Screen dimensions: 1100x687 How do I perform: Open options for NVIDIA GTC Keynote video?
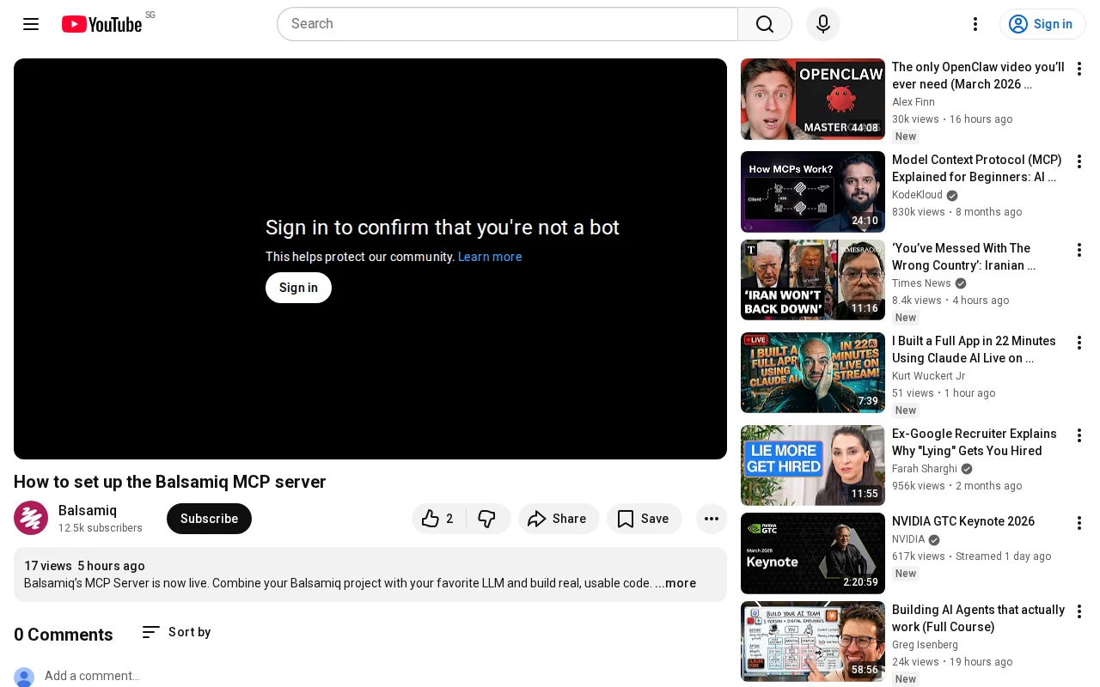(1079, 523)
